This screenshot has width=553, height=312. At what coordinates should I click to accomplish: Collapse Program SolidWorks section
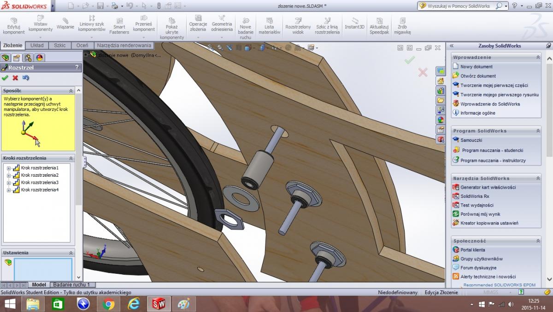tap(537, 131)
